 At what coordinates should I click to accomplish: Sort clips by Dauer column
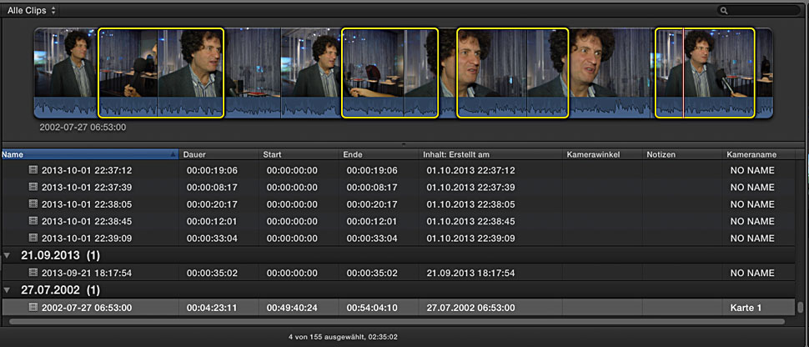click(x=217, y=154)
